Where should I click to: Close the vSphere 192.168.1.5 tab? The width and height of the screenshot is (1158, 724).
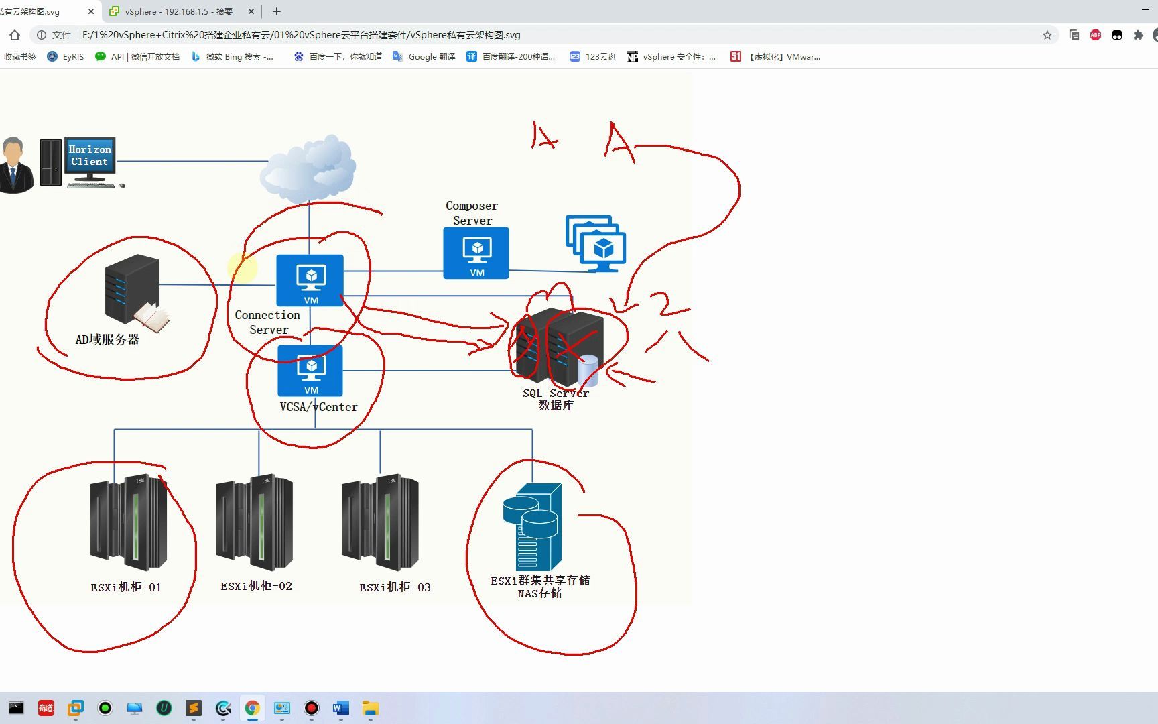(x=251, y=11)
